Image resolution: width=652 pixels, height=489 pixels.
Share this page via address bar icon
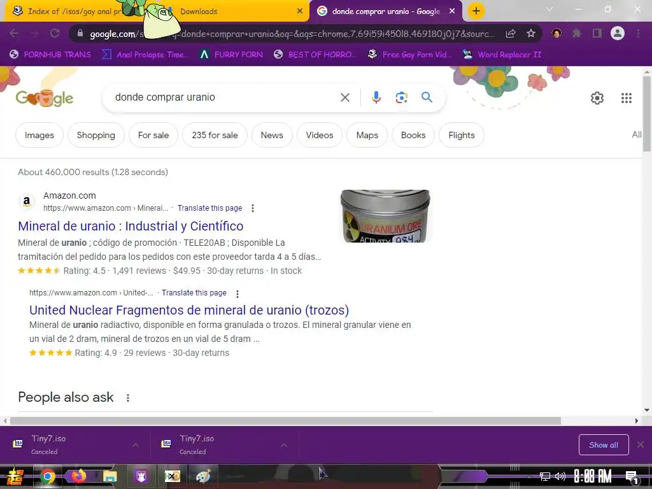click(x=511, y=34)
